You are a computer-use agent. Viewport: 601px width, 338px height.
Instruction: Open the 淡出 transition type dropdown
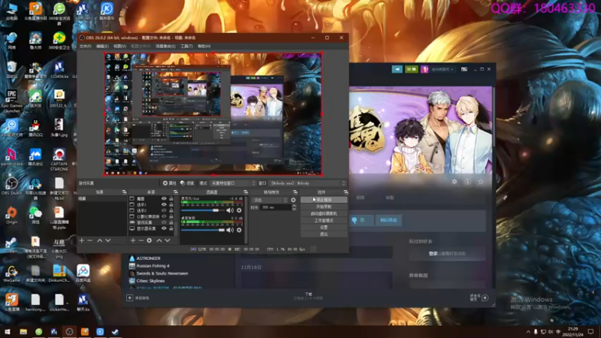coord(269,200)
